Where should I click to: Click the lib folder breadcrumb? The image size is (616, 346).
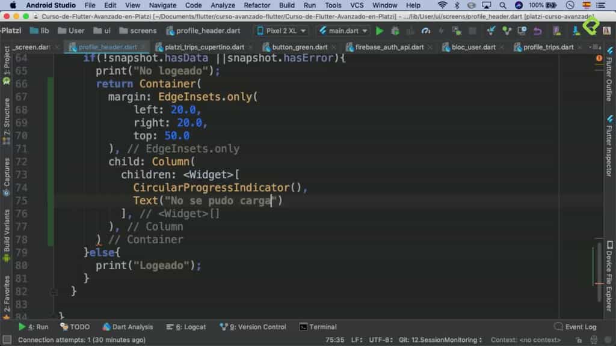point(39,31)
